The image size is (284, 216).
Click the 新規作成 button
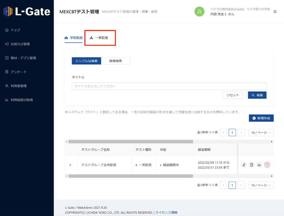click(261, 118)
